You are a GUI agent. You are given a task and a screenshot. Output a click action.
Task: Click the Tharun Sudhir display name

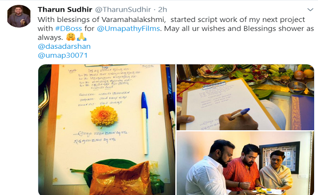65,9
